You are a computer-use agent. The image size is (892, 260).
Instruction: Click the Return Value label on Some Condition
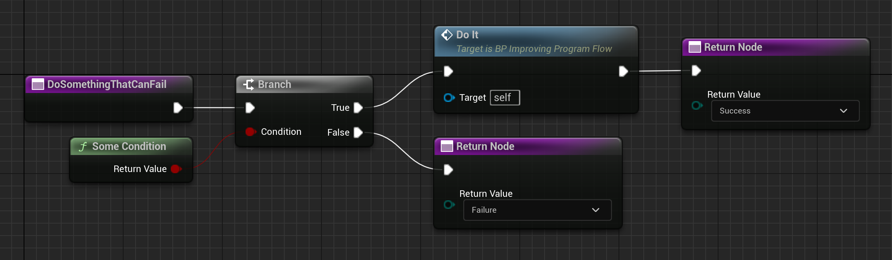(140, 169)
